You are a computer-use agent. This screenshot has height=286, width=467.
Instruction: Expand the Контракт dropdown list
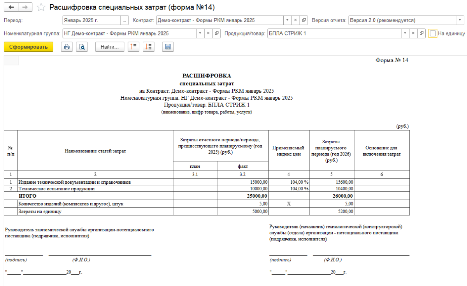(x=287, y=20)
